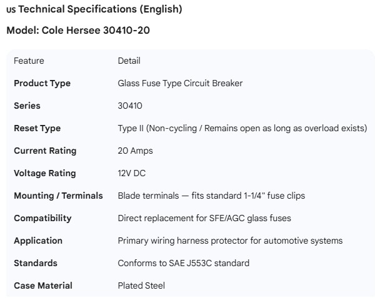This screenshot has height=298, width=380.
Task: Click the Primary wiring harness protector text
Action: coord(230,241)
